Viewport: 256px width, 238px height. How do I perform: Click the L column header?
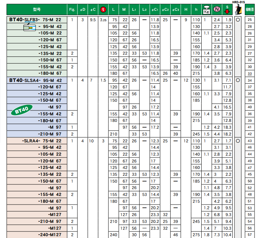click(x=113, y=10)
